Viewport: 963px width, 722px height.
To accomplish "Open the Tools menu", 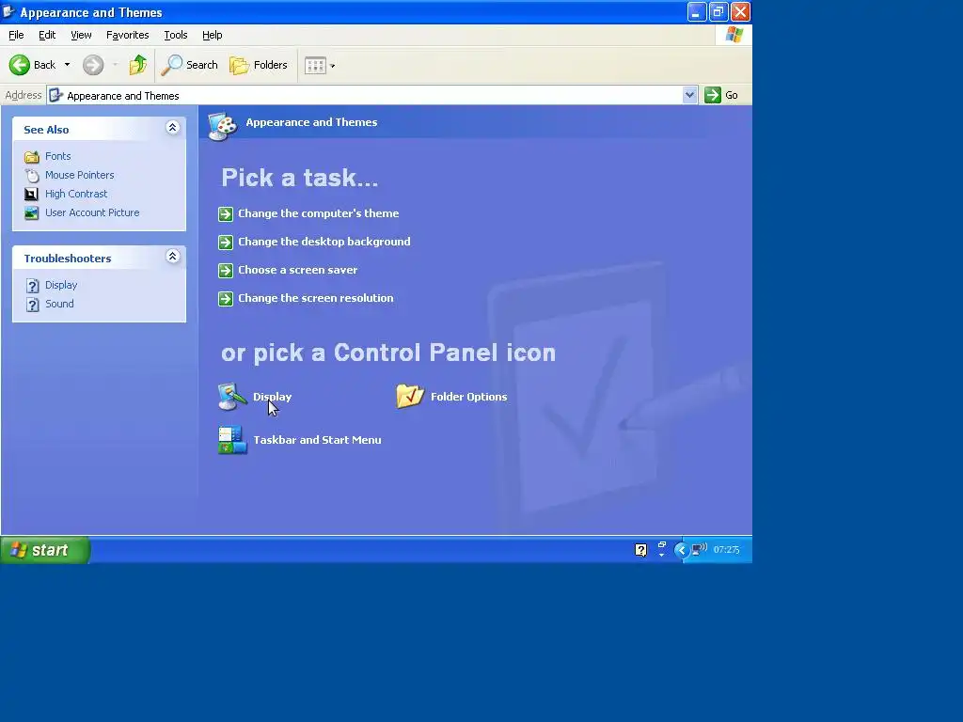I will pos(175,35).
